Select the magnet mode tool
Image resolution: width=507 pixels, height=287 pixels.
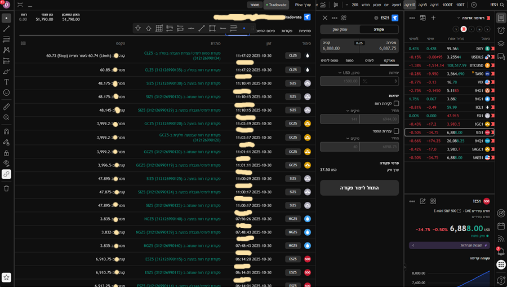tap(7, 131)
